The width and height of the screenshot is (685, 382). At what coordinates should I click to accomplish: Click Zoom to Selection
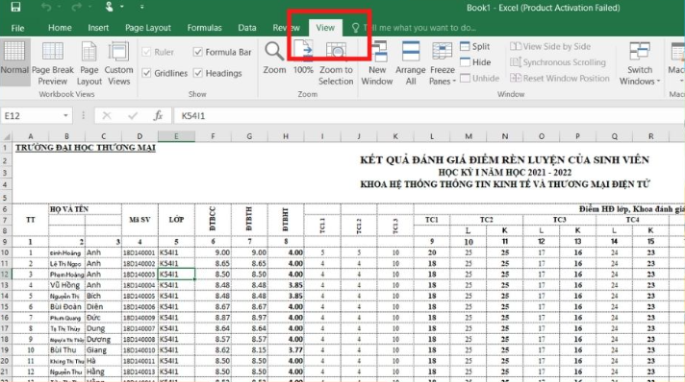tap(336, 63)
